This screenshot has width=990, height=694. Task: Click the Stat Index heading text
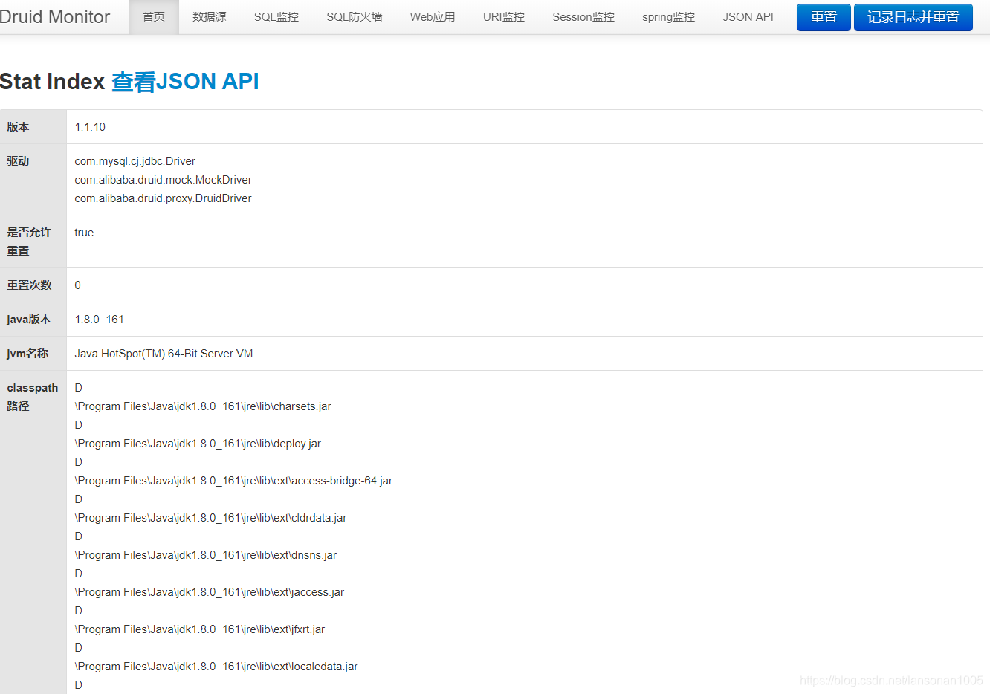52,81
